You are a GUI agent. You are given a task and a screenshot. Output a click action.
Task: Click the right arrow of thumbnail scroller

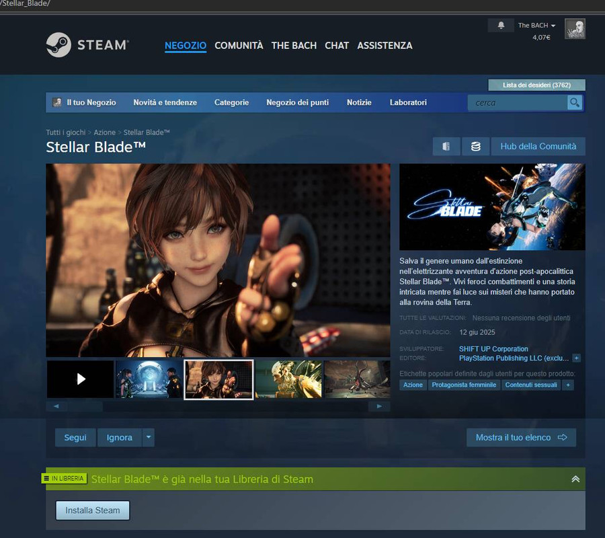379,406
